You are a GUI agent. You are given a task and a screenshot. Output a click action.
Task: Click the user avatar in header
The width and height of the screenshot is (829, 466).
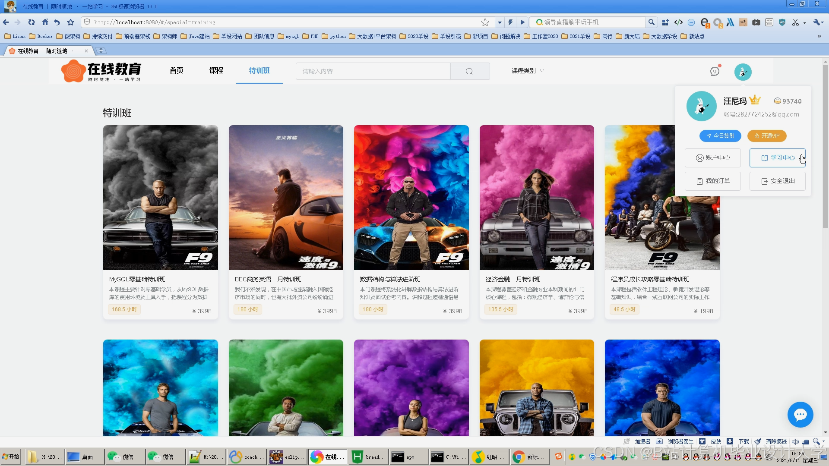click(x=743, y=72)
